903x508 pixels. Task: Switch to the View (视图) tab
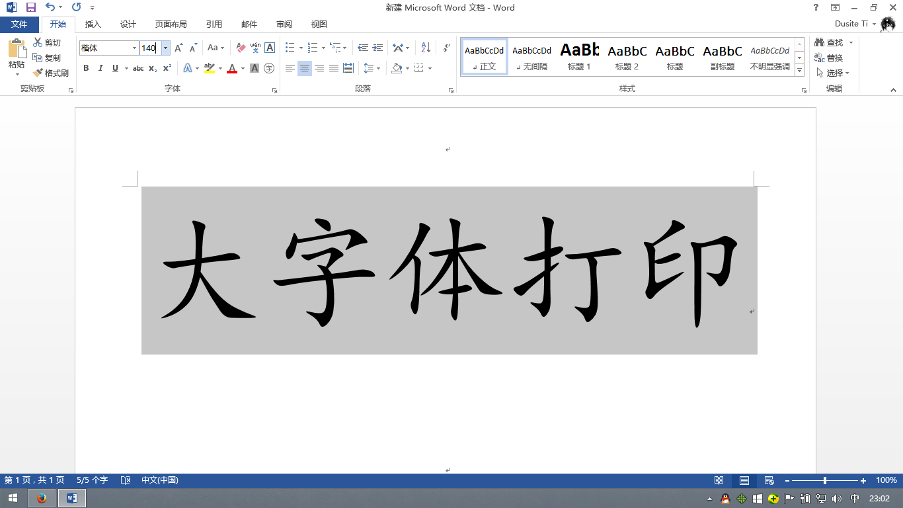pyautogui.click(x=319, y=24)
